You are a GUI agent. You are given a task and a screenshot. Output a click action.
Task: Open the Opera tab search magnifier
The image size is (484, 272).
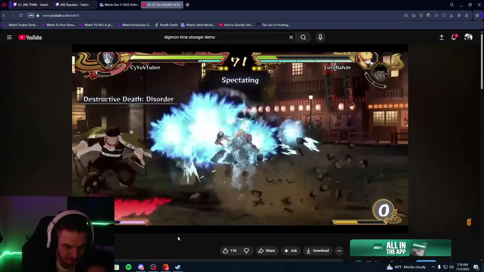[x=452, y=5]
